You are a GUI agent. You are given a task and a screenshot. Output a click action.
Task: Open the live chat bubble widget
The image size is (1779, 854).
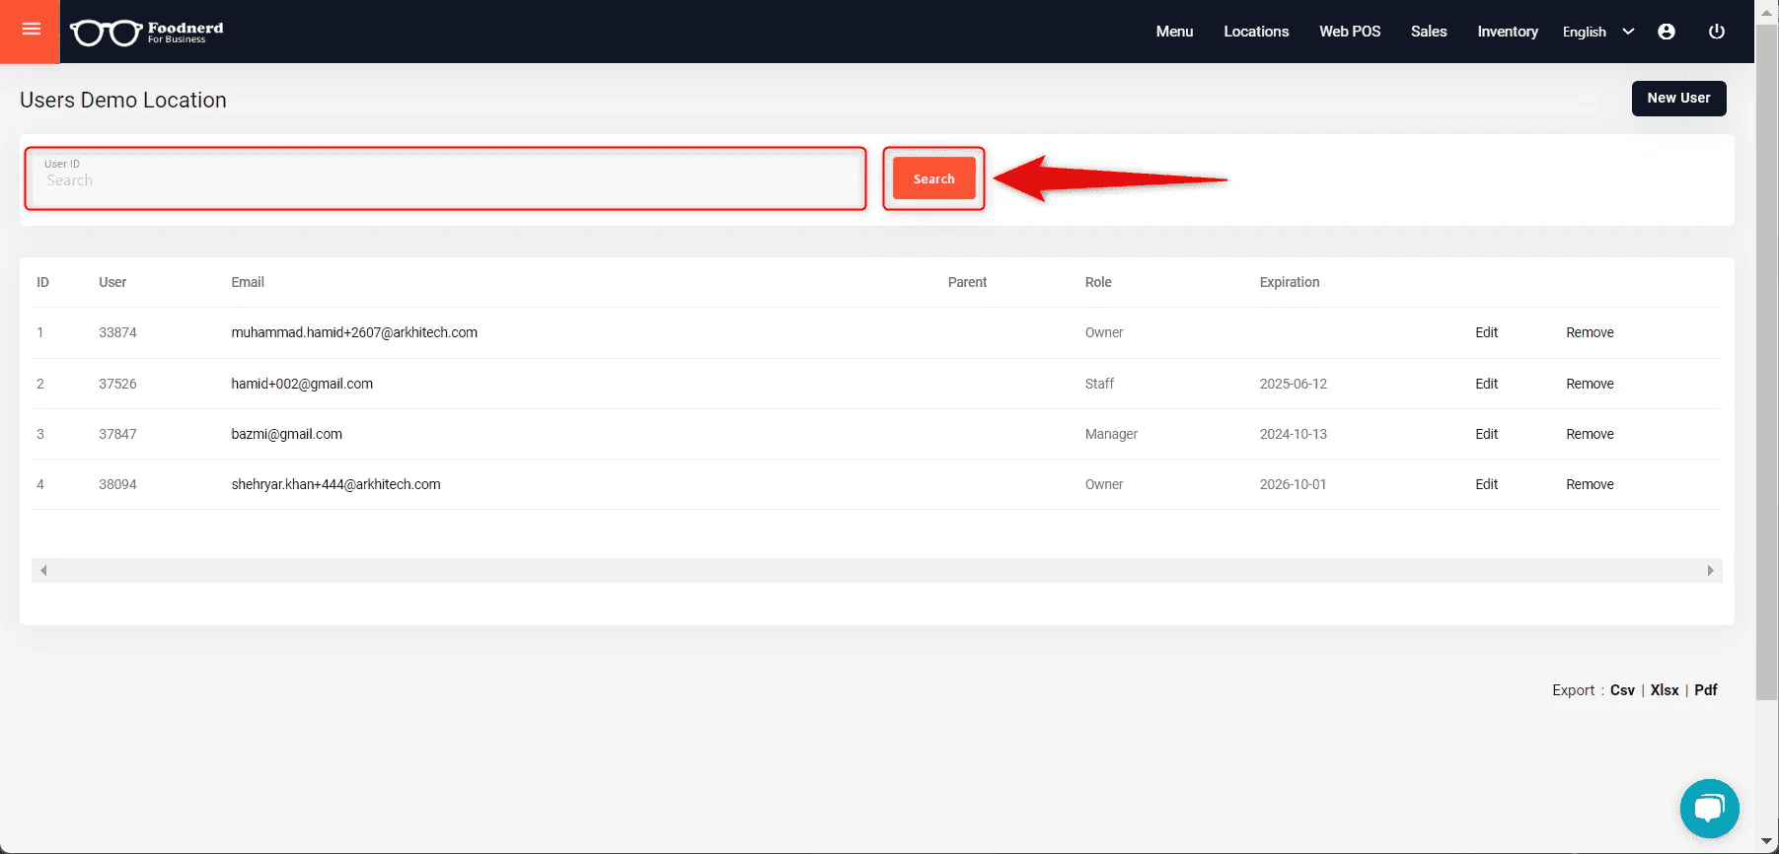pyautogui.click(x=1709, y=809)
